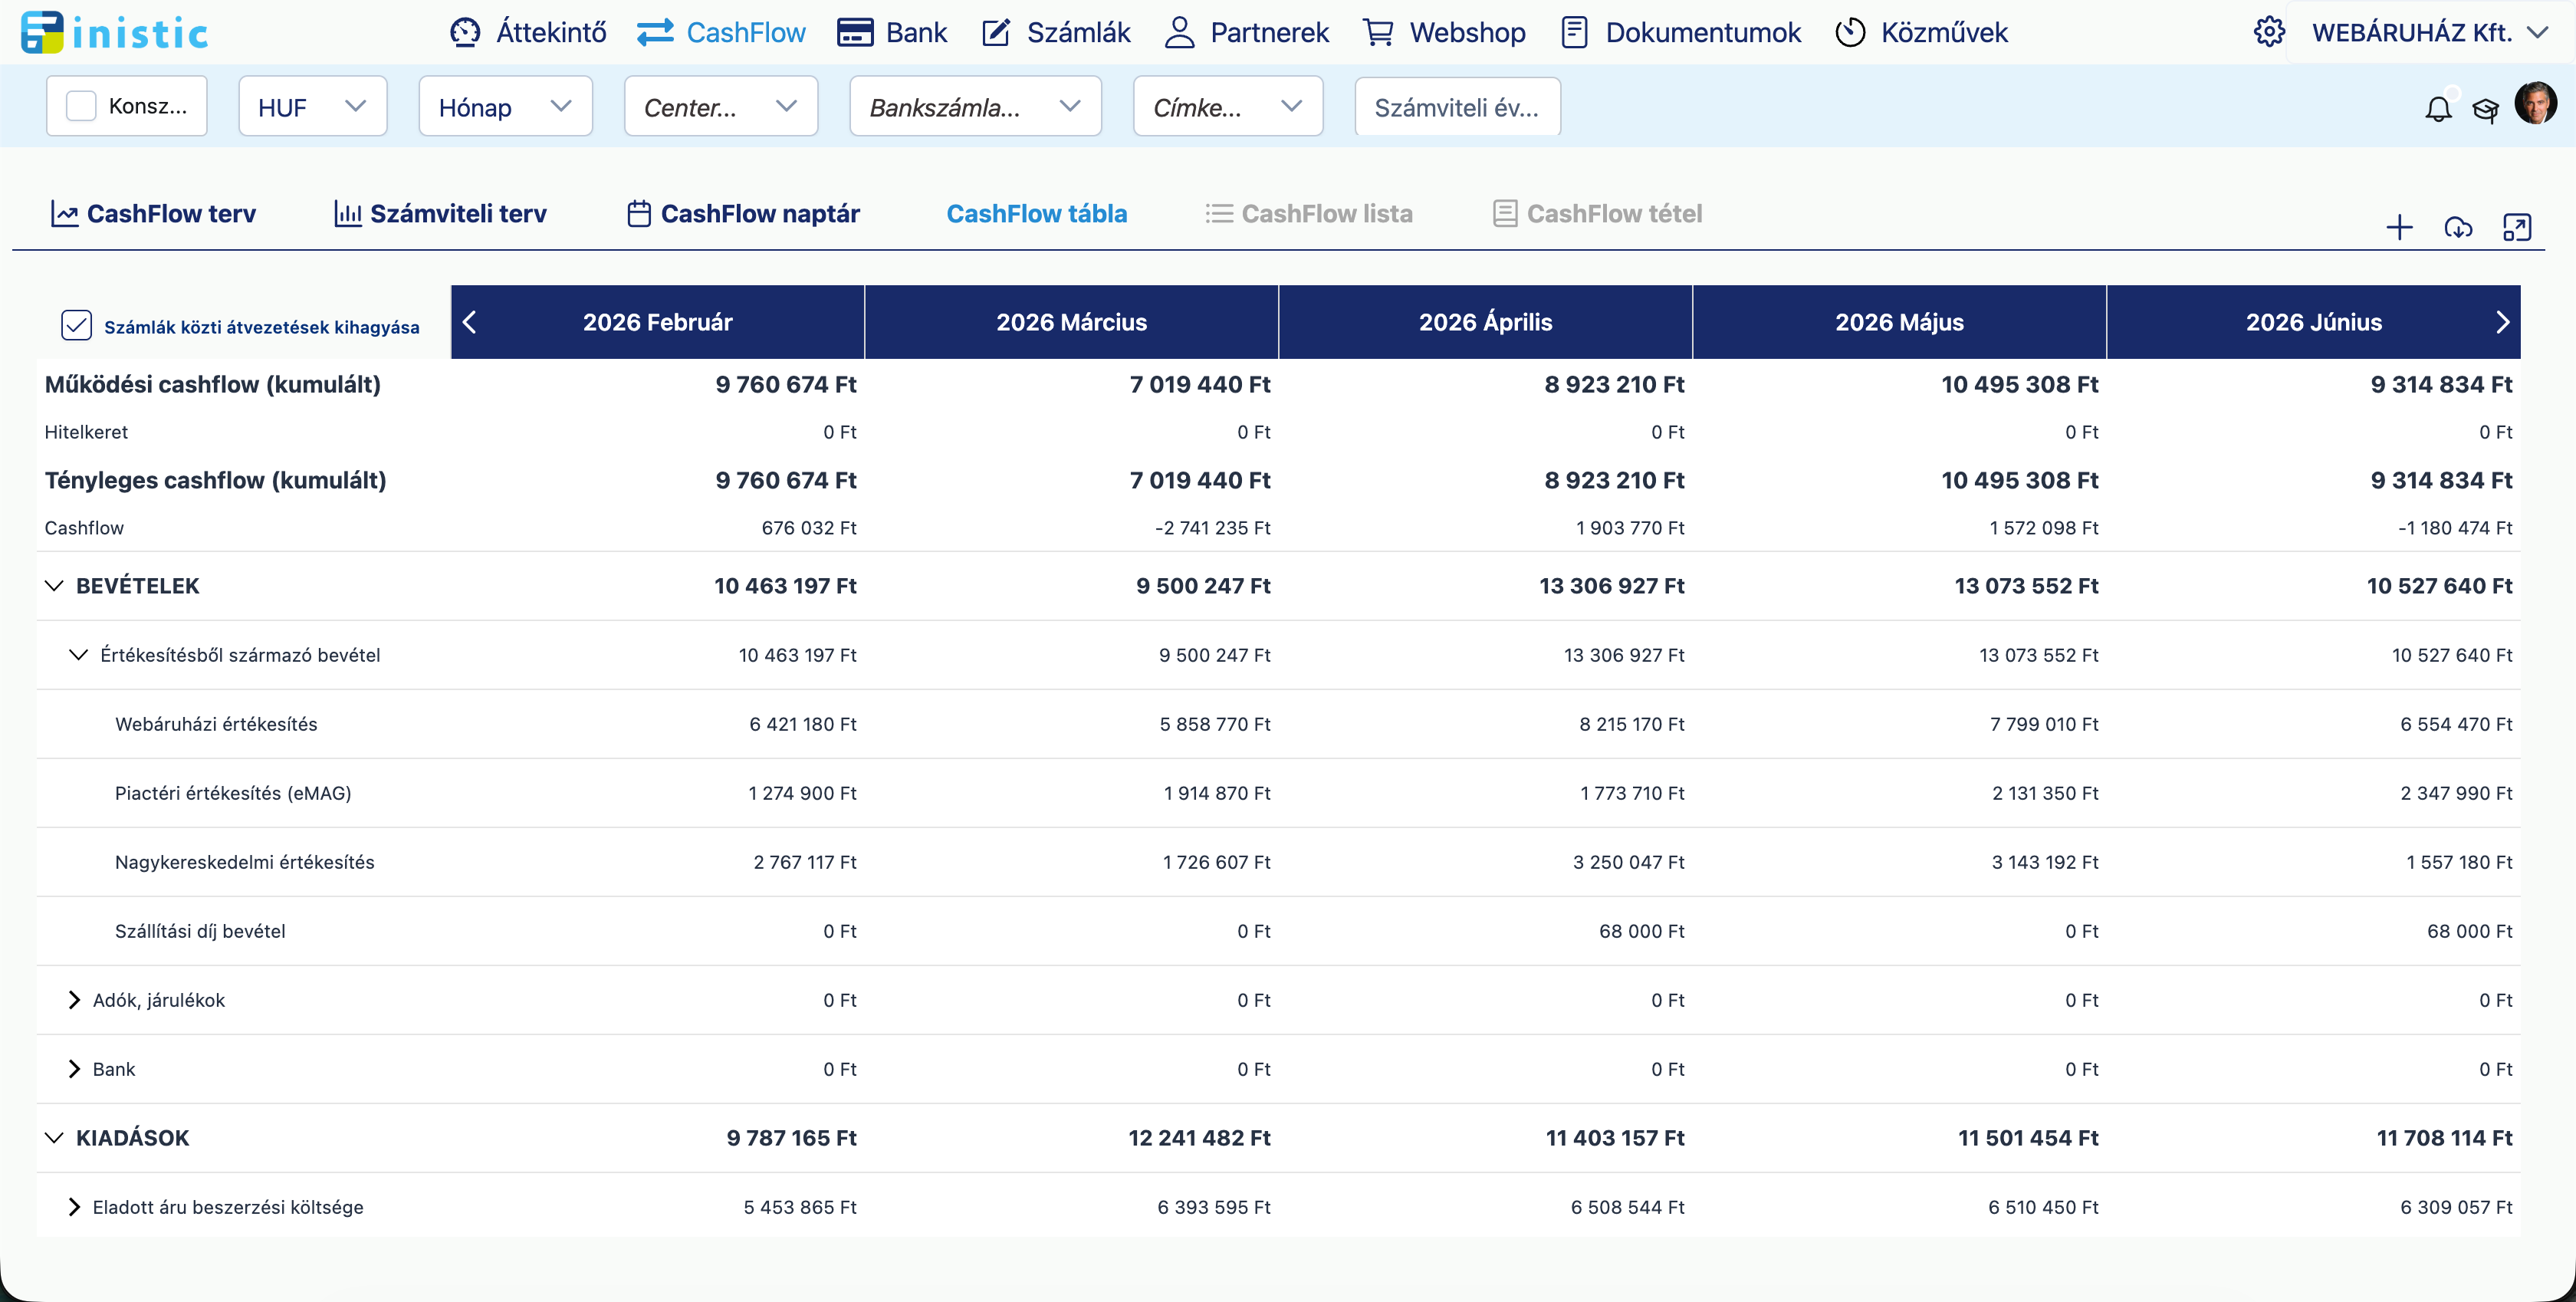Click the plus icon to add item

(x=2399, y=228)
